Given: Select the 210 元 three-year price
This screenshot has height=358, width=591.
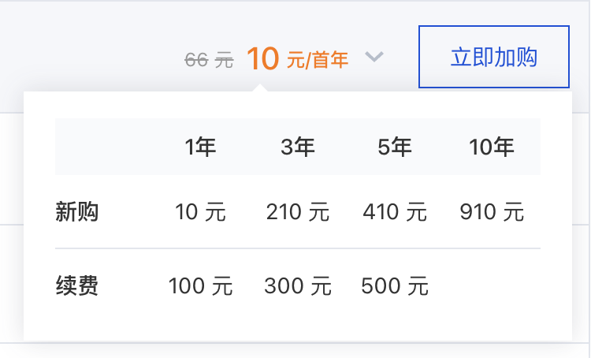Looking at the screenshot, I should coord(298,212).
